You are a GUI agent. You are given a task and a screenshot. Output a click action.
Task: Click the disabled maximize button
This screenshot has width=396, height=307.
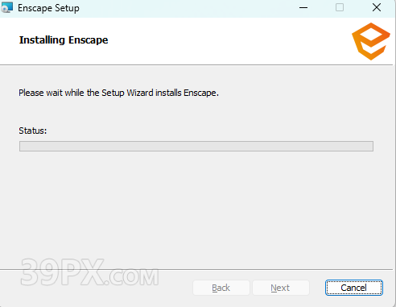(x=340, y=7)
